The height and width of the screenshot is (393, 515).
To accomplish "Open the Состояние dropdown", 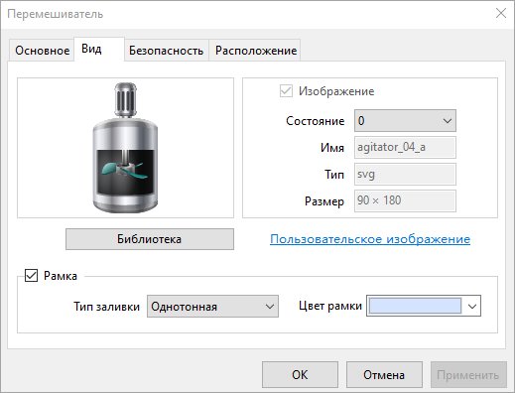I will pos(405,121).
